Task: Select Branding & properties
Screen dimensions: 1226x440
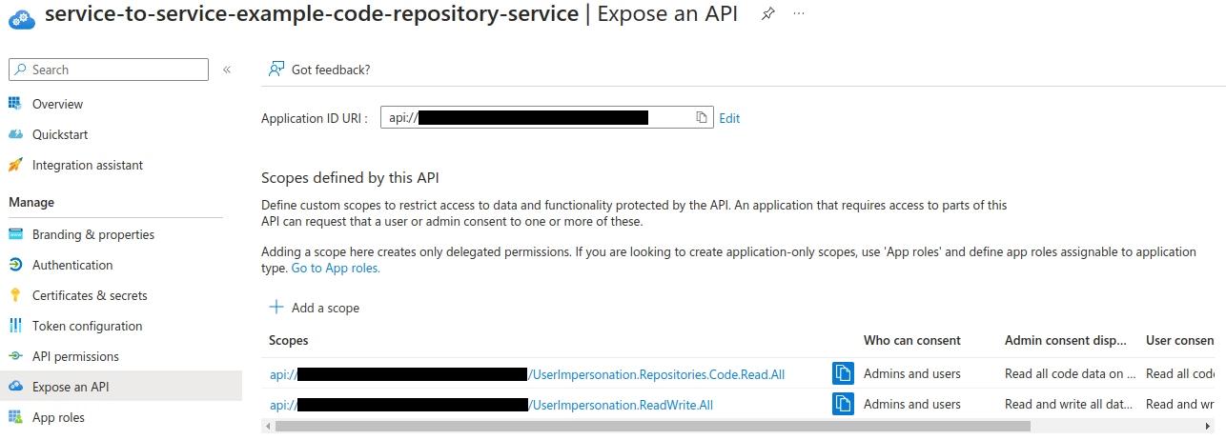Action: 92,234
